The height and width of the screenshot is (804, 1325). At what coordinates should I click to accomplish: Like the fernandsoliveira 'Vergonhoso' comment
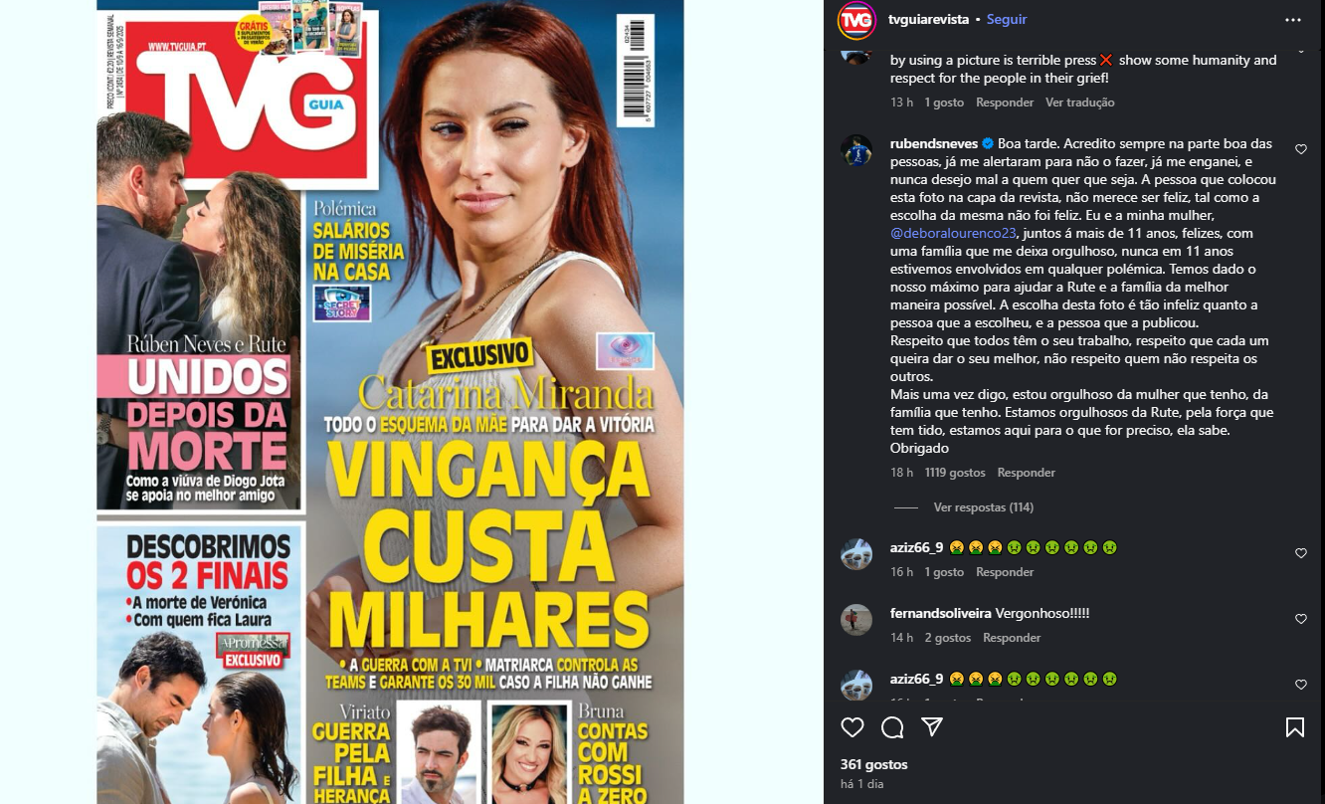1301,619
